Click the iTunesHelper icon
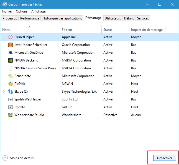 click(x=10, y=37)
